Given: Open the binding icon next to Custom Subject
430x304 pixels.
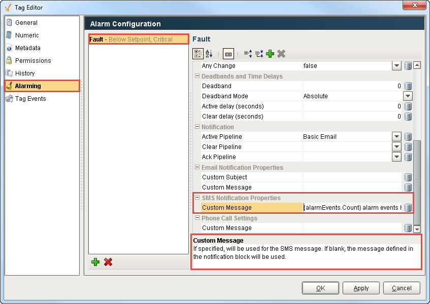Looking at the screenshot, I should pos(408,177).
